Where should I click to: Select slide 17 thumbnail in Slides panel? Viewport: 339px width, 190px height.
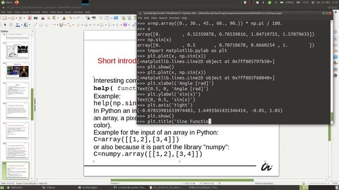(x=17, y=130)
